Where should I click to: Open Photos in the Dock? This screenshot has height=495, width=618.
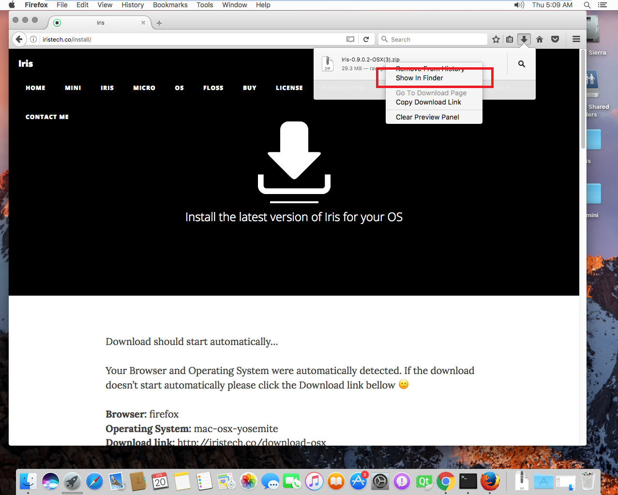248,481
